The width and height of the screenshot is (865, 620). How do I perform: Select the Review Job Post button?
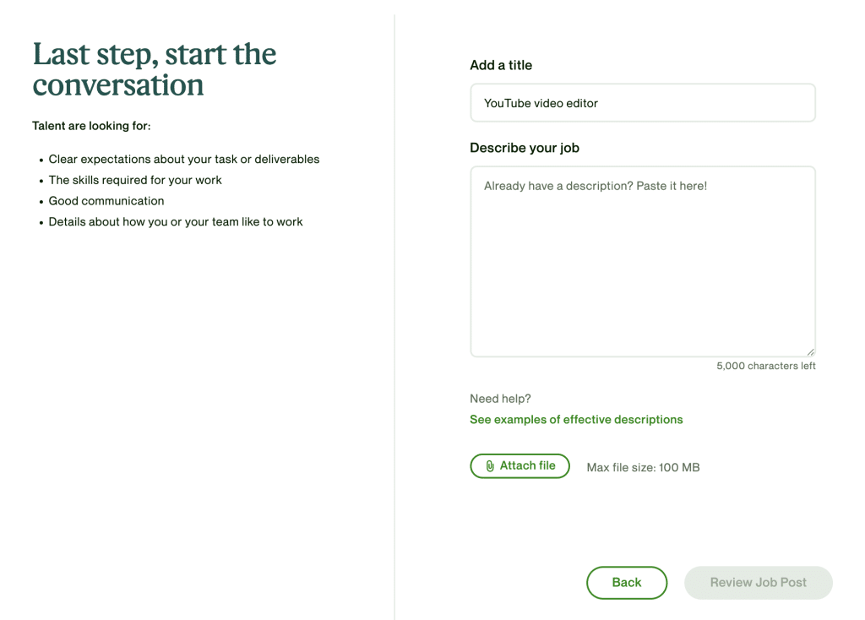(x=758, y=582)
